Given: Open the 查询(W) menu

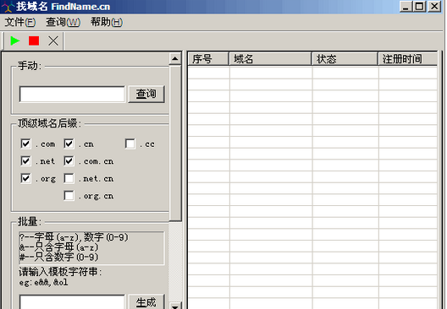Looking at the screenshot, I should click(x=63, y=22).
